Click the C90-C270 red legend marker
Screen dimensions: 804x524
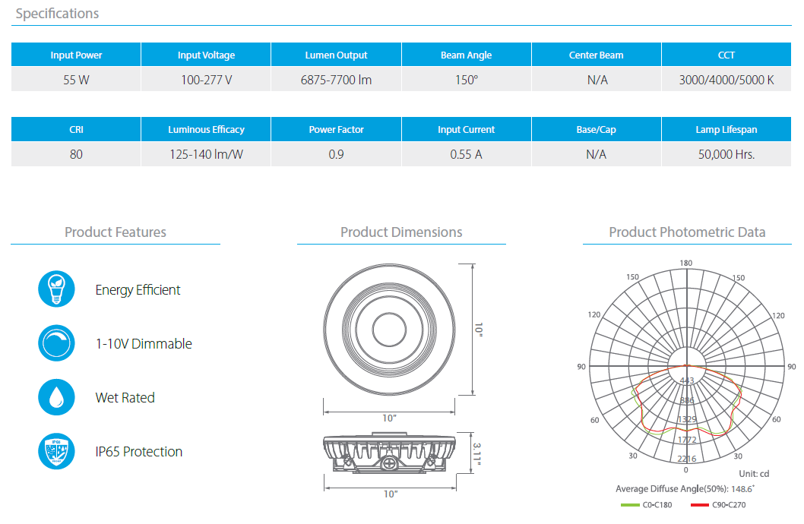coord(701,503)
